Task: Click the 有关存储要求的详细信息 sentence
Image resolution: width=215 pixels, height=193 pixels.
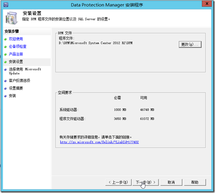Action: point(96,137)
